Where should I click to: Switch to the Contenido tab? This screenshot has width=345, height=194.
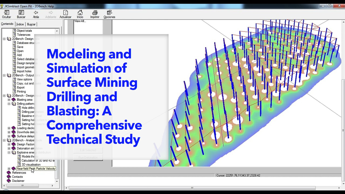tap(7, 24)
